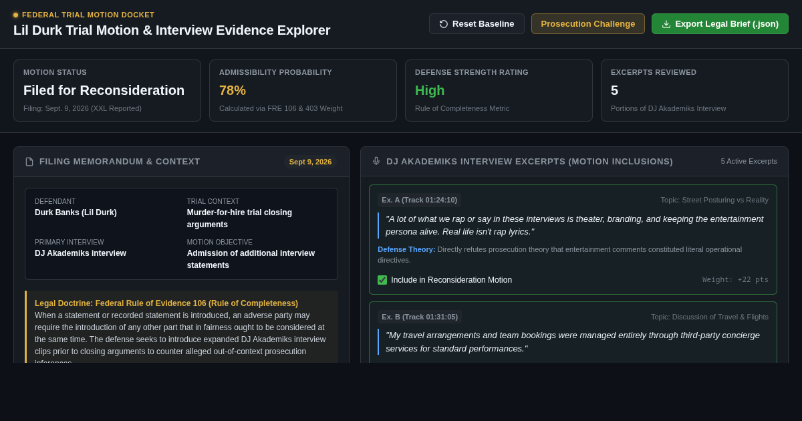
Task: Click the Ex. B quote about travel arrangements
Action: [x=573, y=342]
